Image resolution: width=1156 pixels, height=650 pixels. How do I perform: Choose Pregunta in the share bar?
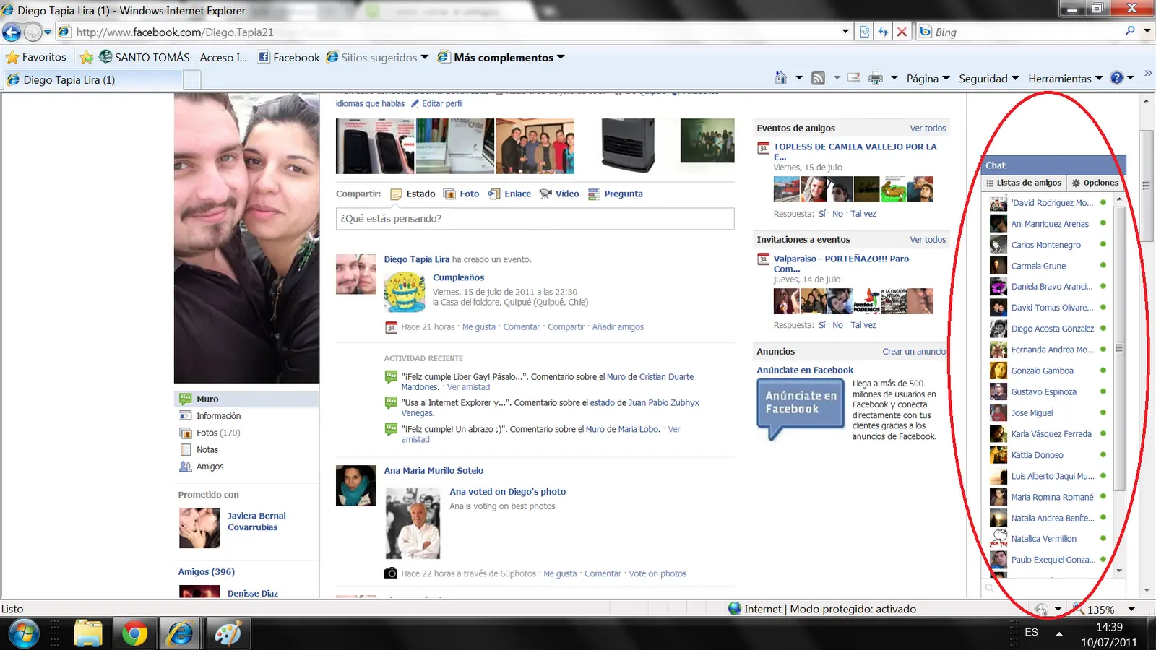coord(616,194)
